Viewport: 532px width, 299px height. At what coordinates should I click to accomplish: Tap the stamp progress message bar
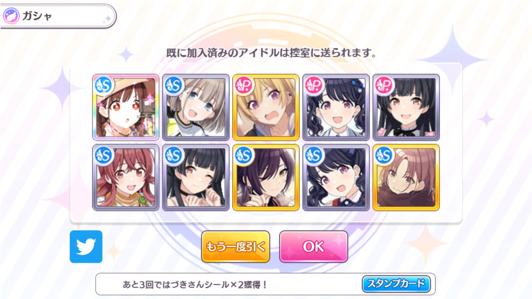point(265,284)
